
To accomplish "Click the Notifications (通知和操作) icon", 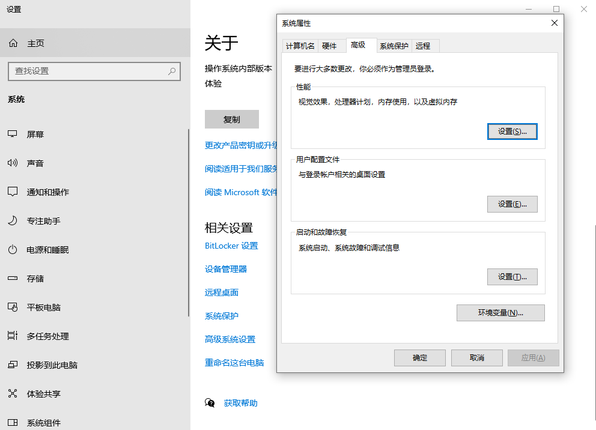I will click(x=13, y=192).
